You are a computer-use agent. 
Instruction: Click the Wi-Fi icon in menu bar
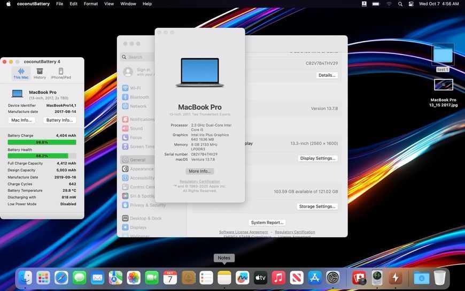(389, 4)
